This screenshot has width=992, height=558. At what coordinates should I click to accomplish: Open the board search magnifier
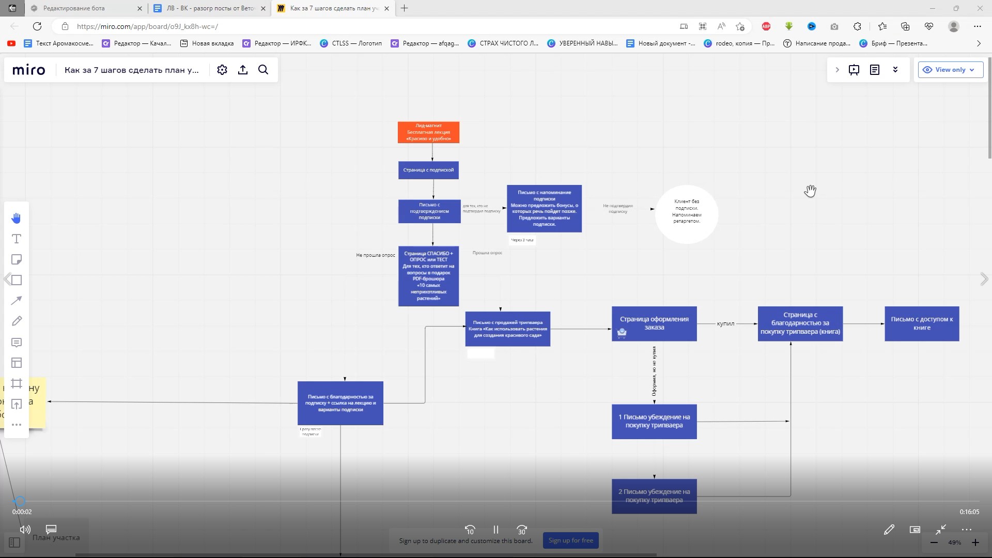[263, 70]
